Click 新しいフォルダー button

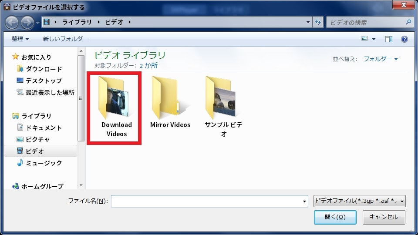(x=65, y=39)
